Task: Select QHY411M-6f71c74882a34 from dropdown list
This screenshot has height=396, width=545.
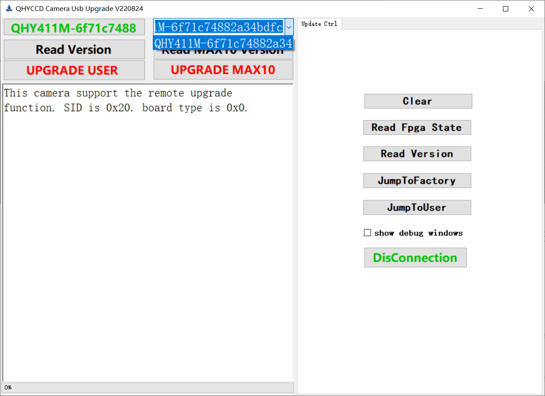Action: pos(223,43)
